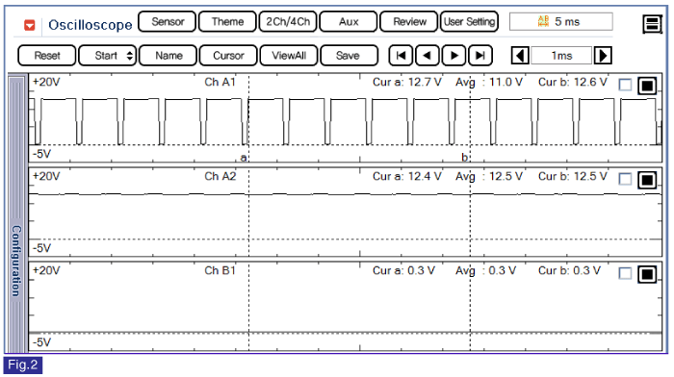Tick the Ch B1 checkbox
674x377 pixels.
[x=625, y=273]
